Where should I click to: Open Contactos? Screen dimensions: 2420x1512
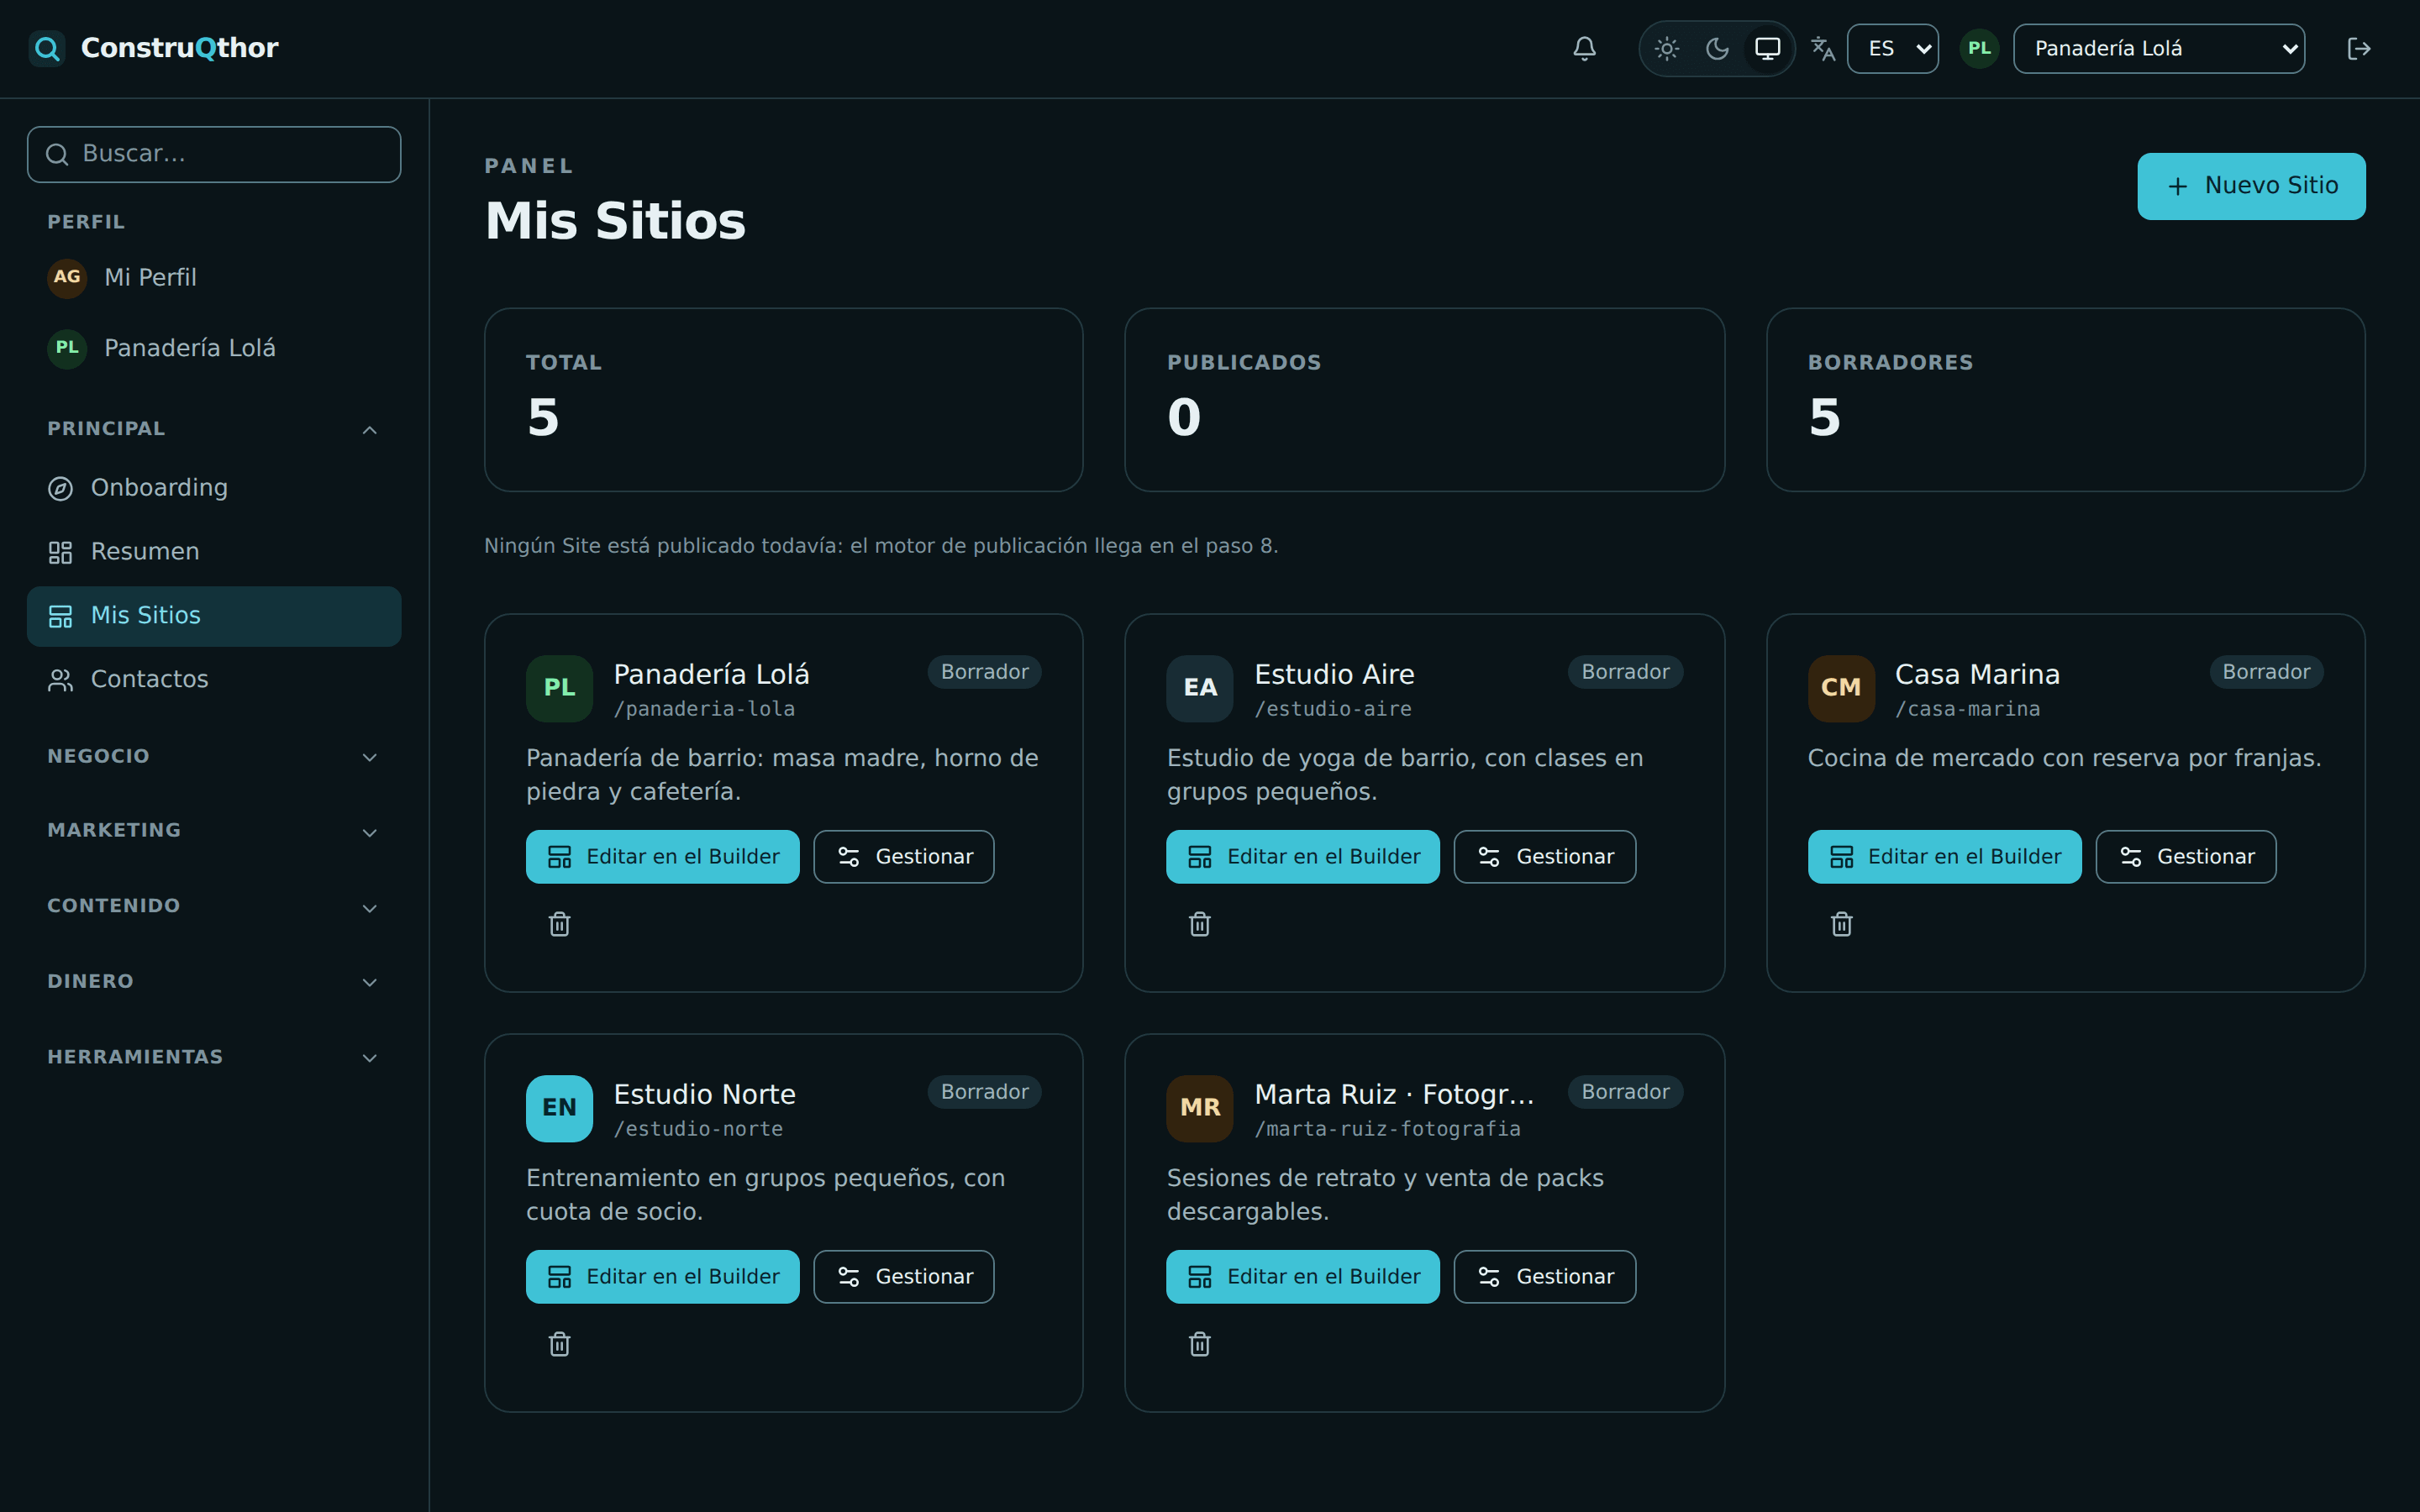[214, 680]
